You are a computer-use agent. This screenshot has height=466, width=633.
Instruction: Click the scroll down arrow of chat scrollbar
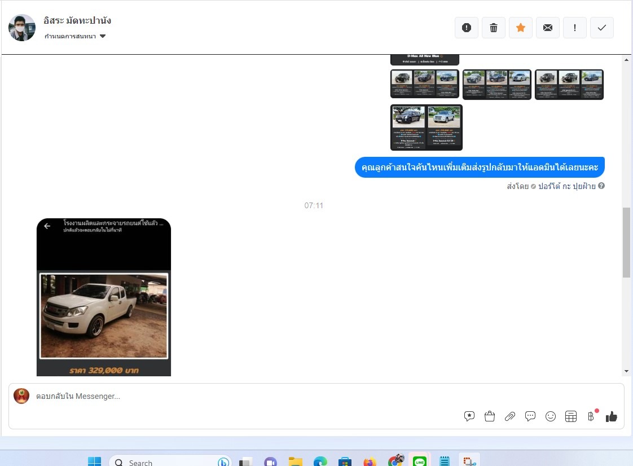pos(626,371)
